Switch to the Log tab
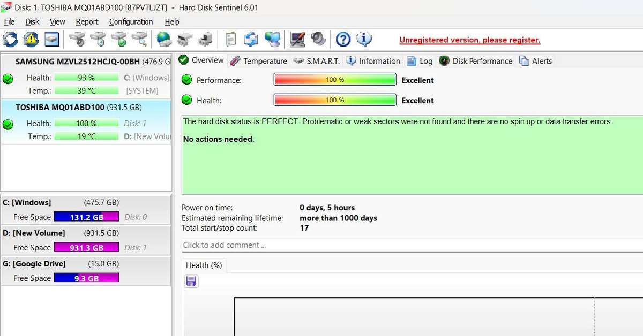 (420, 61)
